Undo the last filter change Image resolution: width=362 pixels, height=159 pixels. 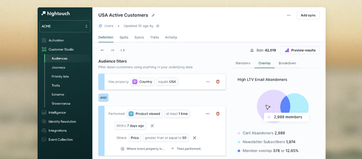(102, 50)
